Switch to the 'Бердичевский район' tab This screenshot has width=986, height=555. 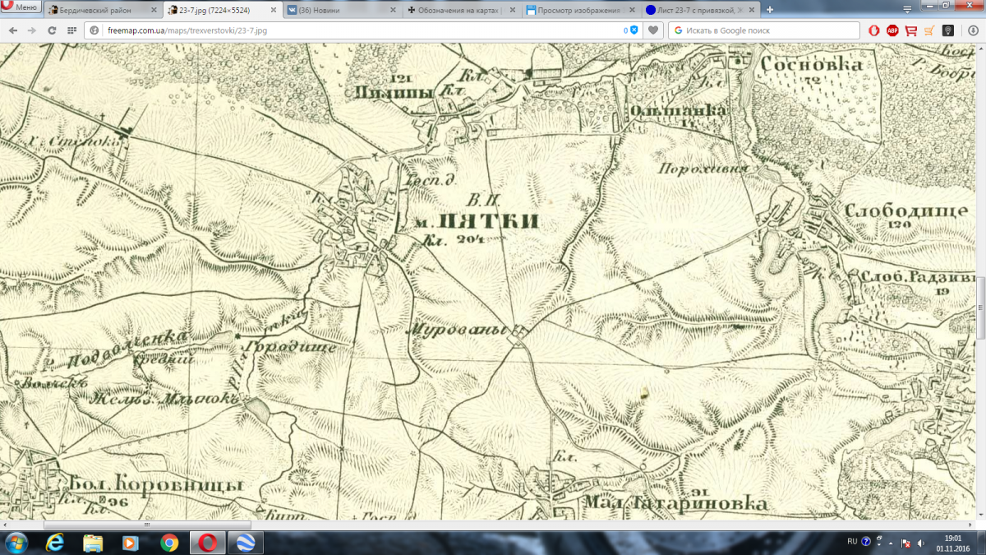coord(99,10)
